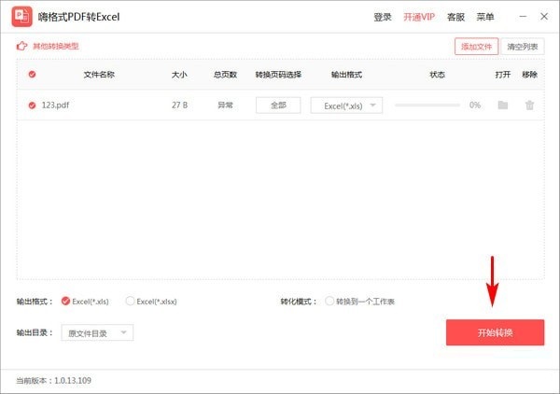Click the 0% progress value
Viewport: 560px width, 394px height.
pos(475,105)
